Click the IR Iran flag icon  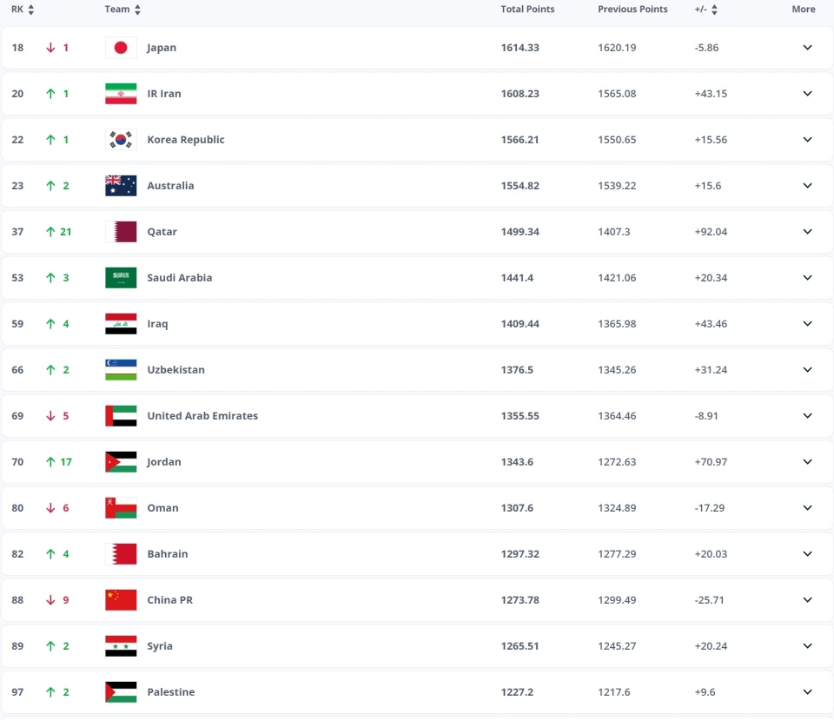[x=121, y=93]
